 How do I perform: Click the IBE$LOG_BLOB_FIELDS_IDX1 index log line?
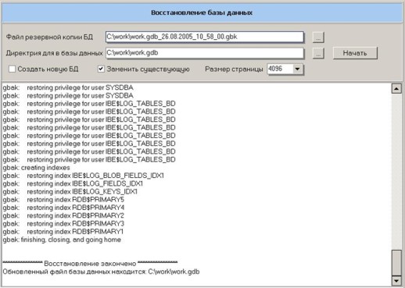84,176
